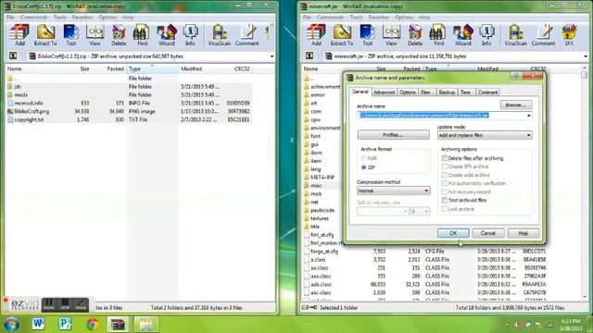Click Add icon in BiblioCraft WinRAR window

click(x=19, y=35)
